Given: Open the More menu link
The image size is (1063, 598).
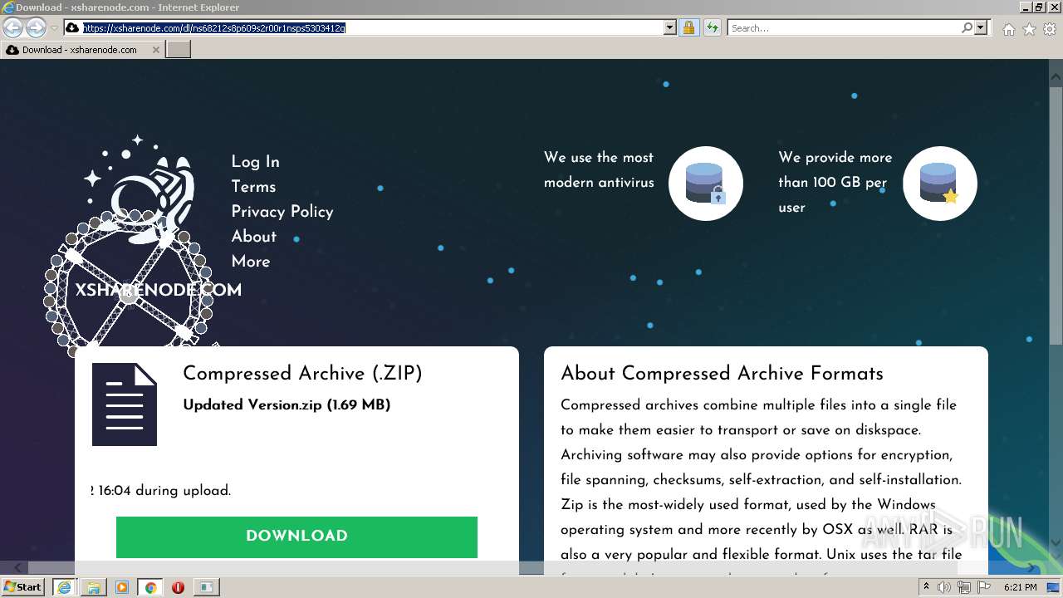Looking at the screenshot, I should (251, 262).
